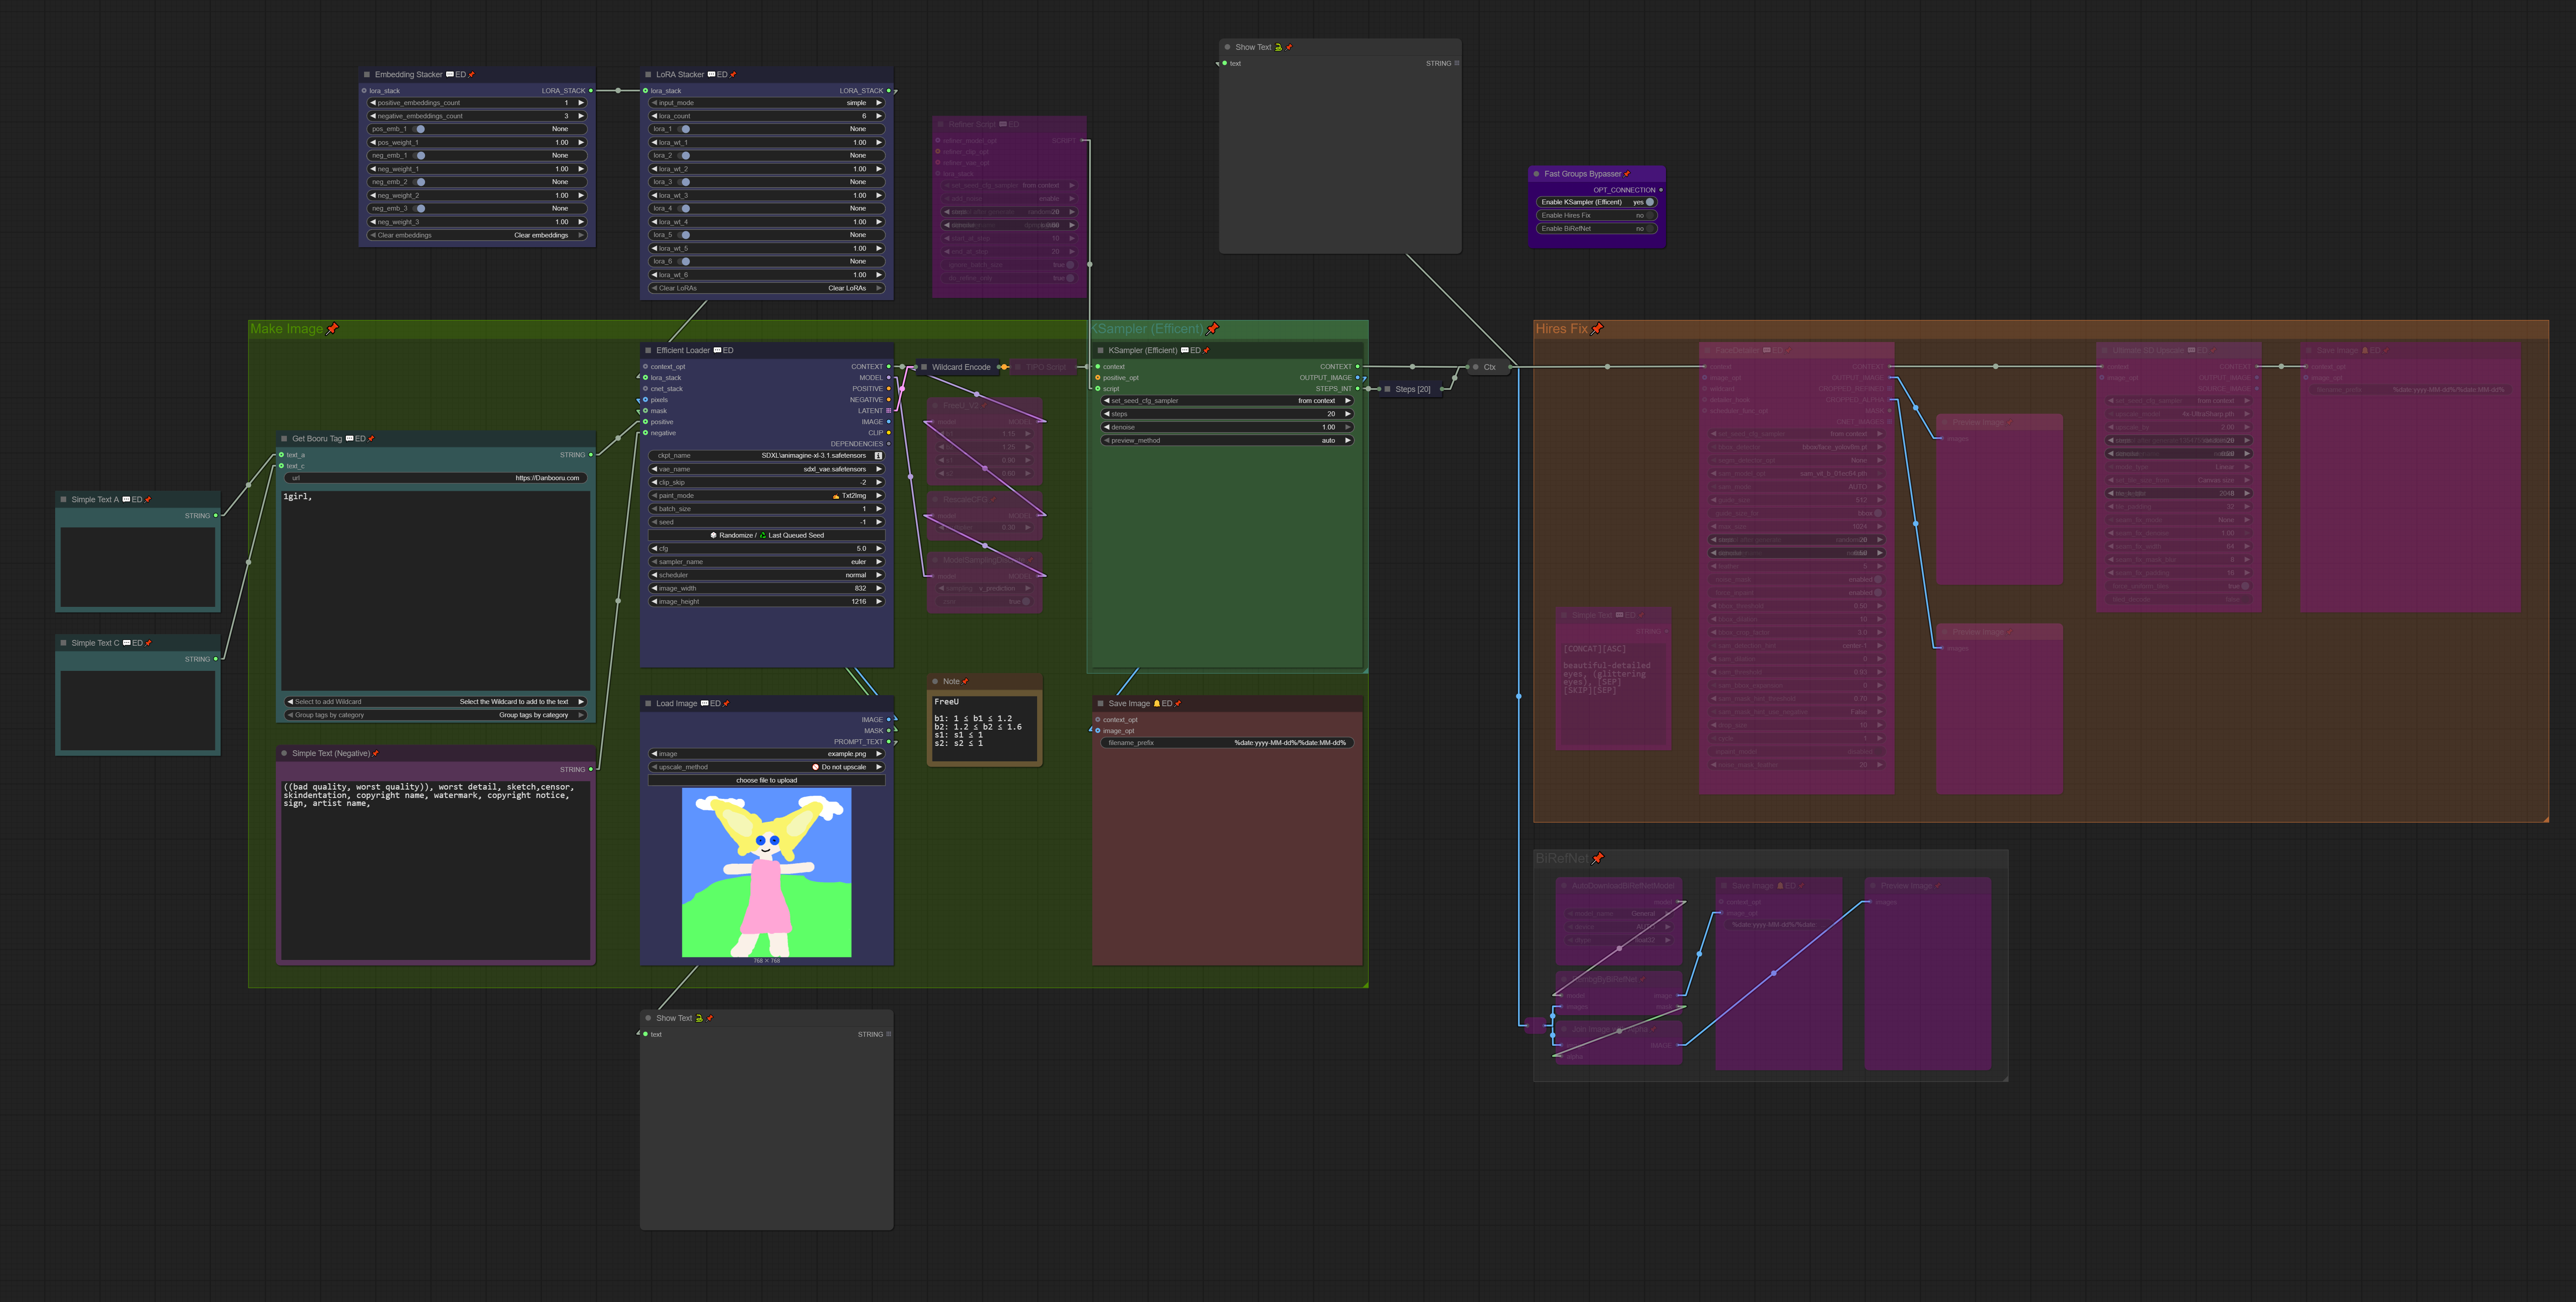Screen dimensions: 2576x1302
Task: Click the pin icon on the Hires Fix group title
Action: (1597, 329)
